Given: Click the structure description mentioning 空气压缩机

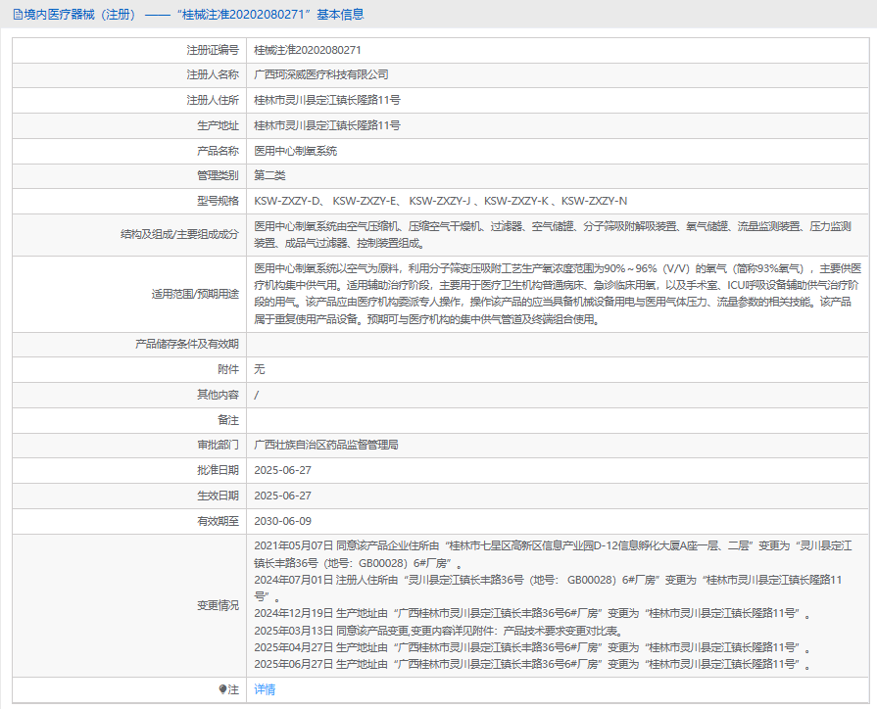Looking at the screenshot, I should pos(553,235).
